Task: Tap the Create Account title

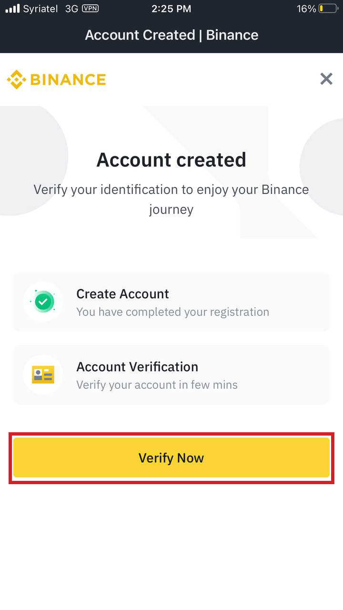Action: pyautogui.click(x=122, y=294)
